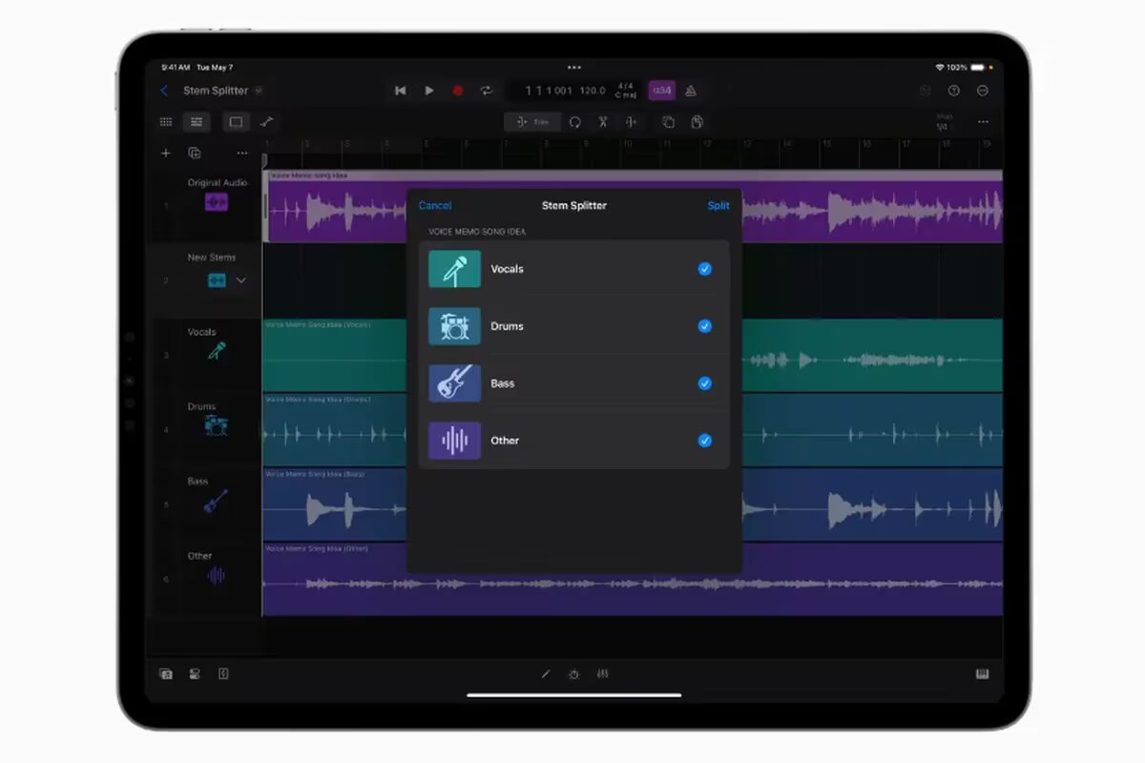This screenshot has width=1145, height=763.
Task: Open the mixer faders icon at the bottom
Action: tap(602, 673)
